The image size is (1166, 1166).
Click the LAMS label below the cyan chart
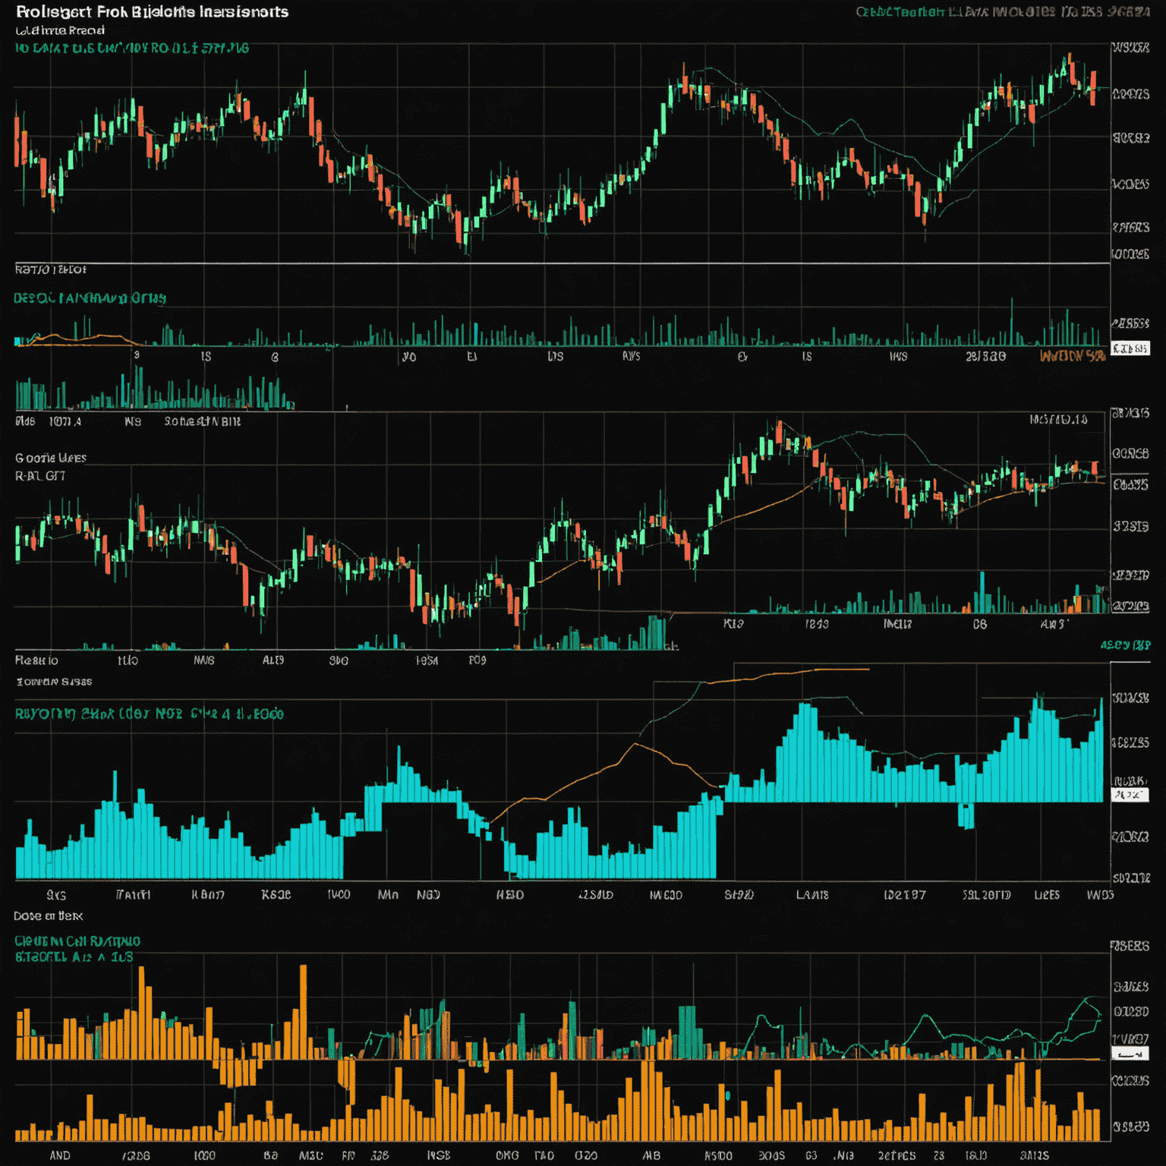[x=812, y=895]
